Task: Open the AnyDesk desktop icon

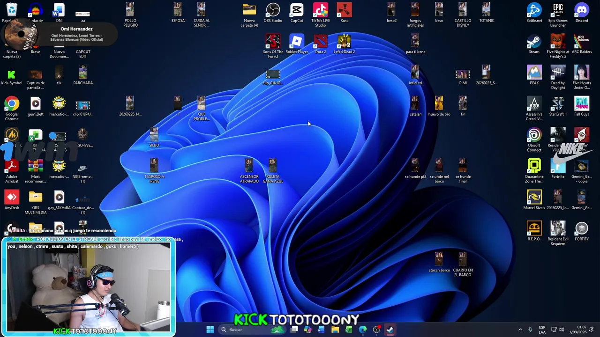Action: (x=12, y=200)
